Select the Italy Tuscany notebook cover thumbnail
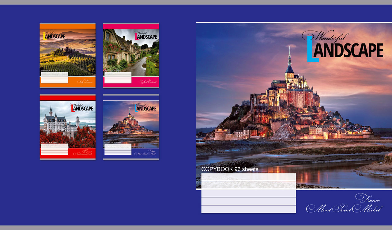This screenshot has height=230, width=392. pos(67,55)
